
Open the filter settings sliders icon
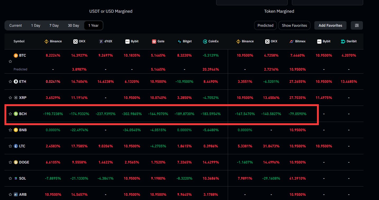click(357, 25)
